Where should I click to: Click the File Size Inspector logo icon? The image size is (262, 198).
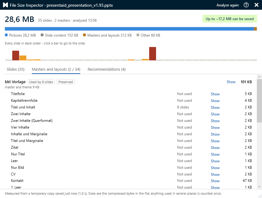5,5
